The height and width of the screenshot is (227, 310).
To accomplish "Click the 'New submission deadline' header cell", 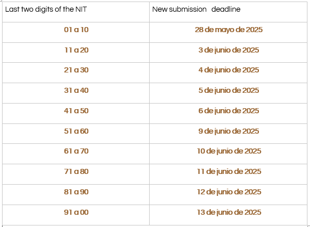I will click(x=228, y=12).
